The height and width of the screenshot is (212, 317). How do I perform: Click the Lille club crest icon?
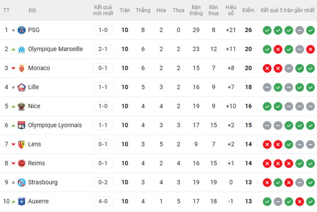[21, 87]
